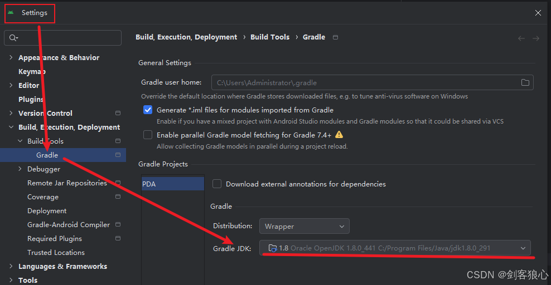Open the Distribution Wrapper dropdown
This screenshot has height=285, width=551.
(x=304, y=226)
